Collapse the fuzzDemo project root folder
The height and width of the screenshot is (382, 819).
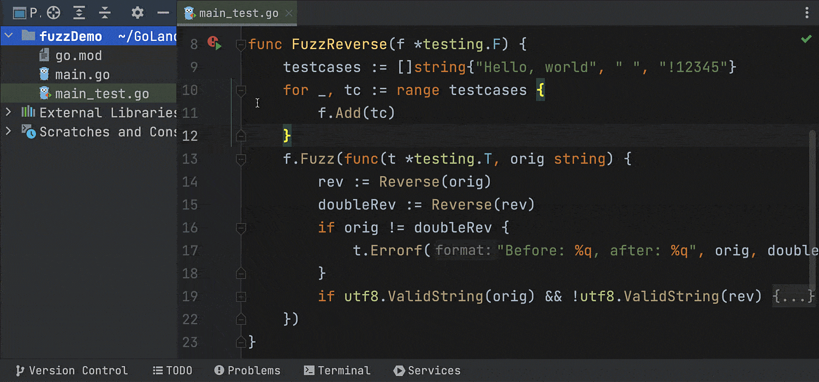coord(8,36)
